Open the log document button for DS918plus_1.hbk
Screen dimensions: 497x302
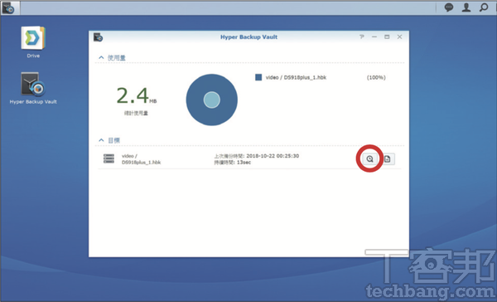(388, 158)
